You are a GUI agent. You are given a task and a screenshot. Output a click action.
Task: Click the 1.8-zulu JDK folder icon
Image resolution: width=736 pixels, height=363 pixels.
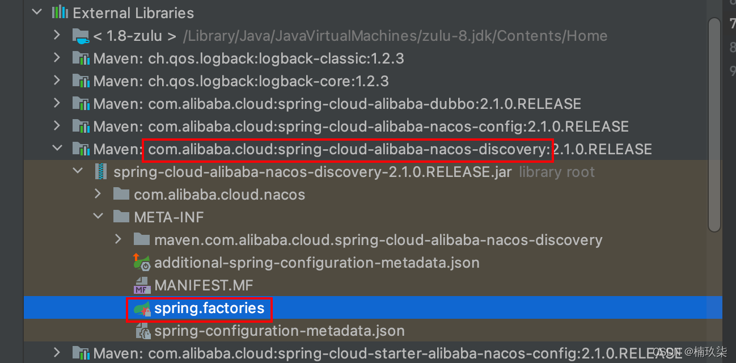(x=81, y=36)
